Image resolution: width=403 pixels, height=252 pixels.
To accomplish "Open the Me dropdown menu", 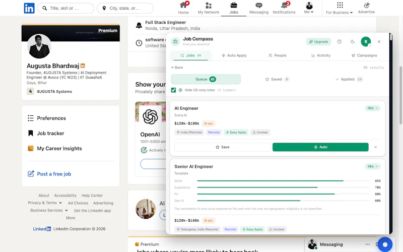I will (x=309, y=8).
